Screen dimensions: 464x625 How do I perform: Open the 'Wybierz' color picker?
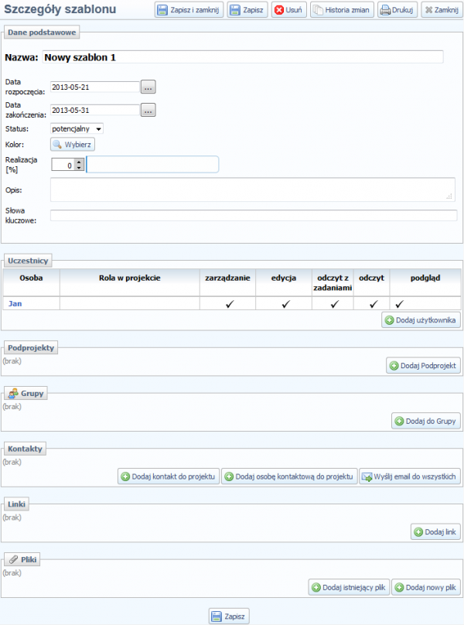pos(73,144)
